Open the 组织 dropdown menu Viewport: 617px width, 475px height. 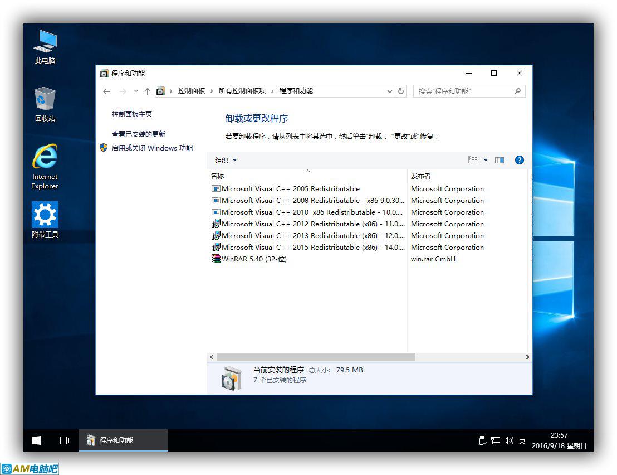[x=226, y=160]
